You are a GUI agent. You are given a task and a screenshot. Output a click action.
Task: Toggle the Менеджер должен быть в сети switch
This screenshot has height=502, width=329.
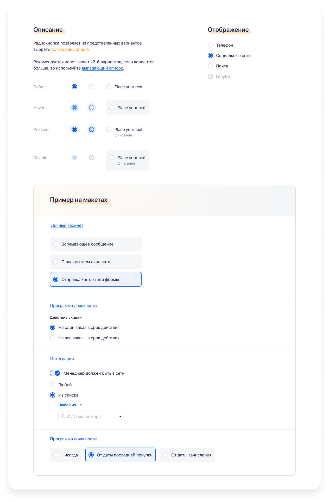point(55,373)
